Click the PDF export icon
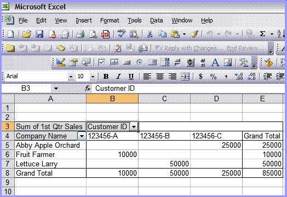This screenshot has height=197, width=287. 105,34
